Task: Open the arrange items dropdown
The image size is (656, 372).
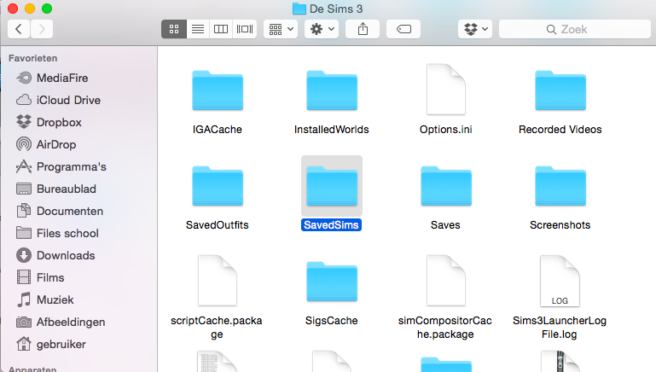Action: tap(281, 29)
